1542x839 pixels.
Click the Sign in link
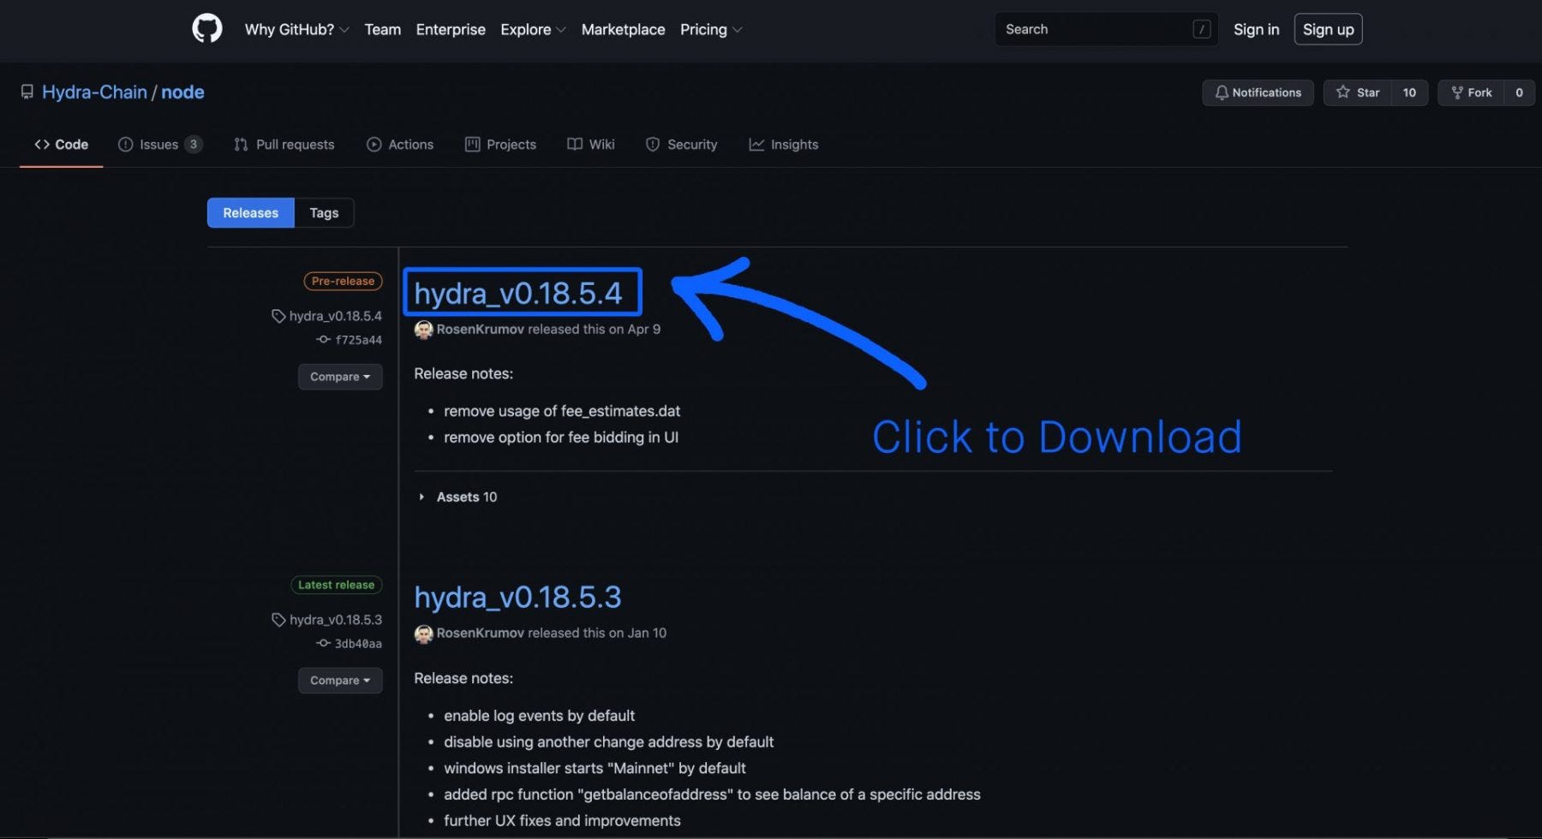click(x=1256, y=29)
